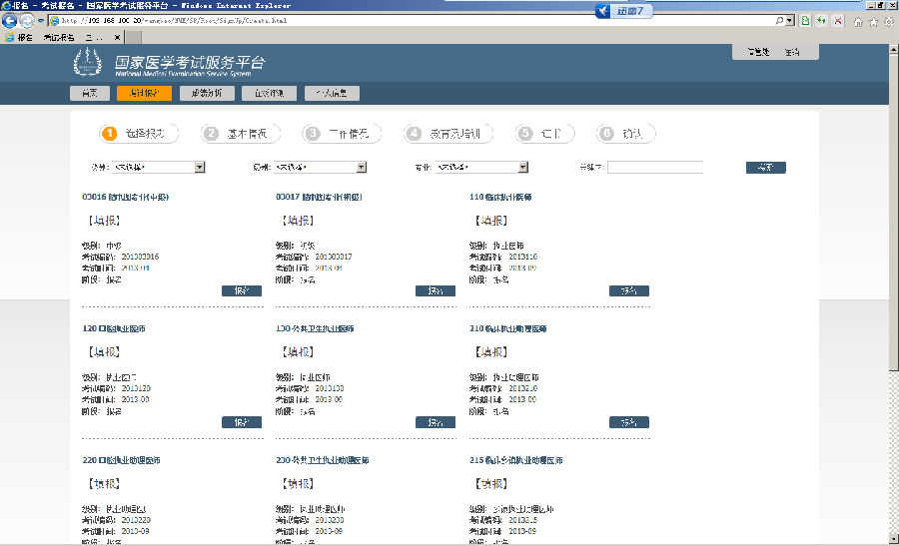Open the browser tools gear icon
The height and width of the screenshot is (546, 899).
(x=889, y=22)
